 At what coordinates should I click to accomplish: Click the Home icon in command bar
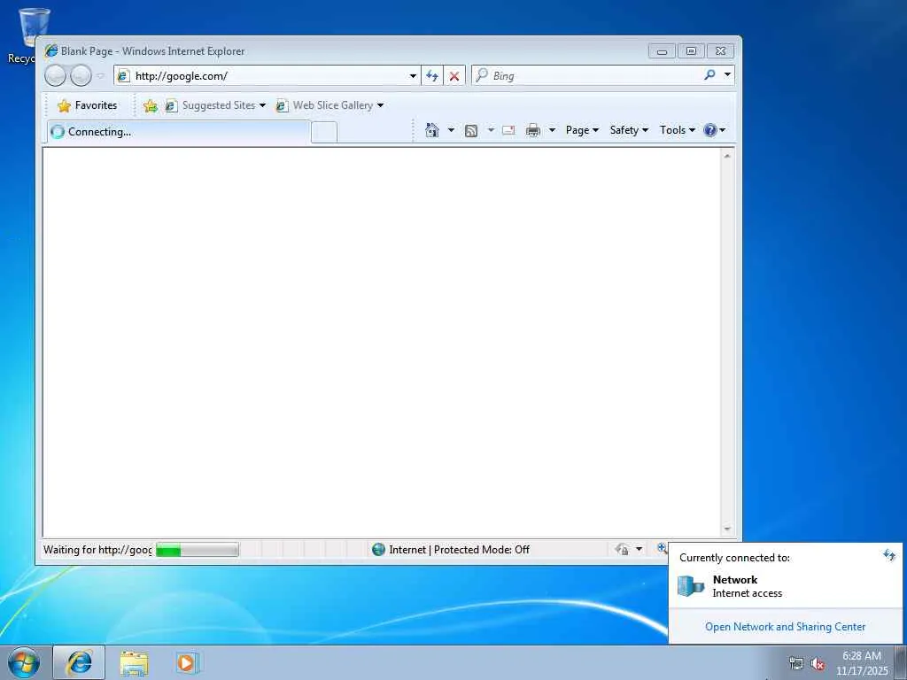point(432,130)
